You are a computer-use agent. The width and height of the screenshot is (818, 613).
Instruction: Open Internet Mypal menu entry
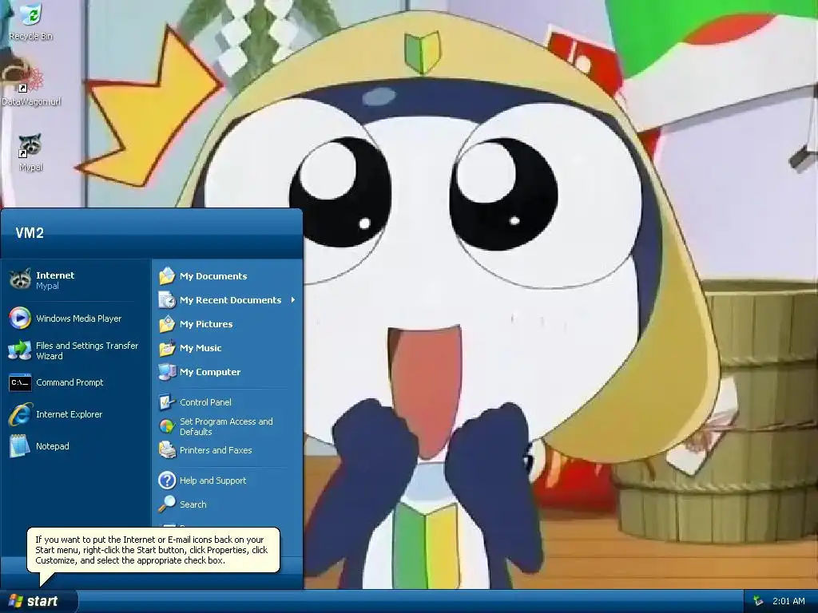pos(76,280)
